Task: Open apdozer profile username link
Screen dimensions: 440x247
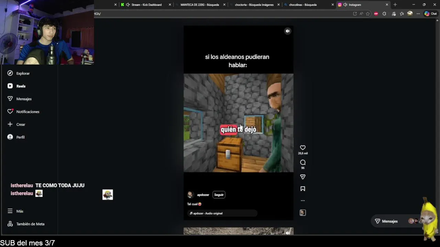Action: pos(203,195)
